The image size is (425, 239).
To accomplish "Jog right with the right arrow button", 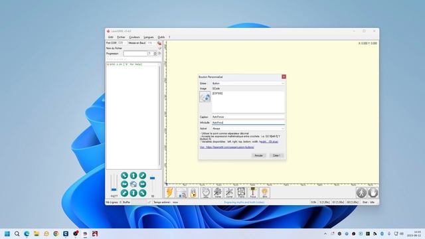I will tap(143, 185).
